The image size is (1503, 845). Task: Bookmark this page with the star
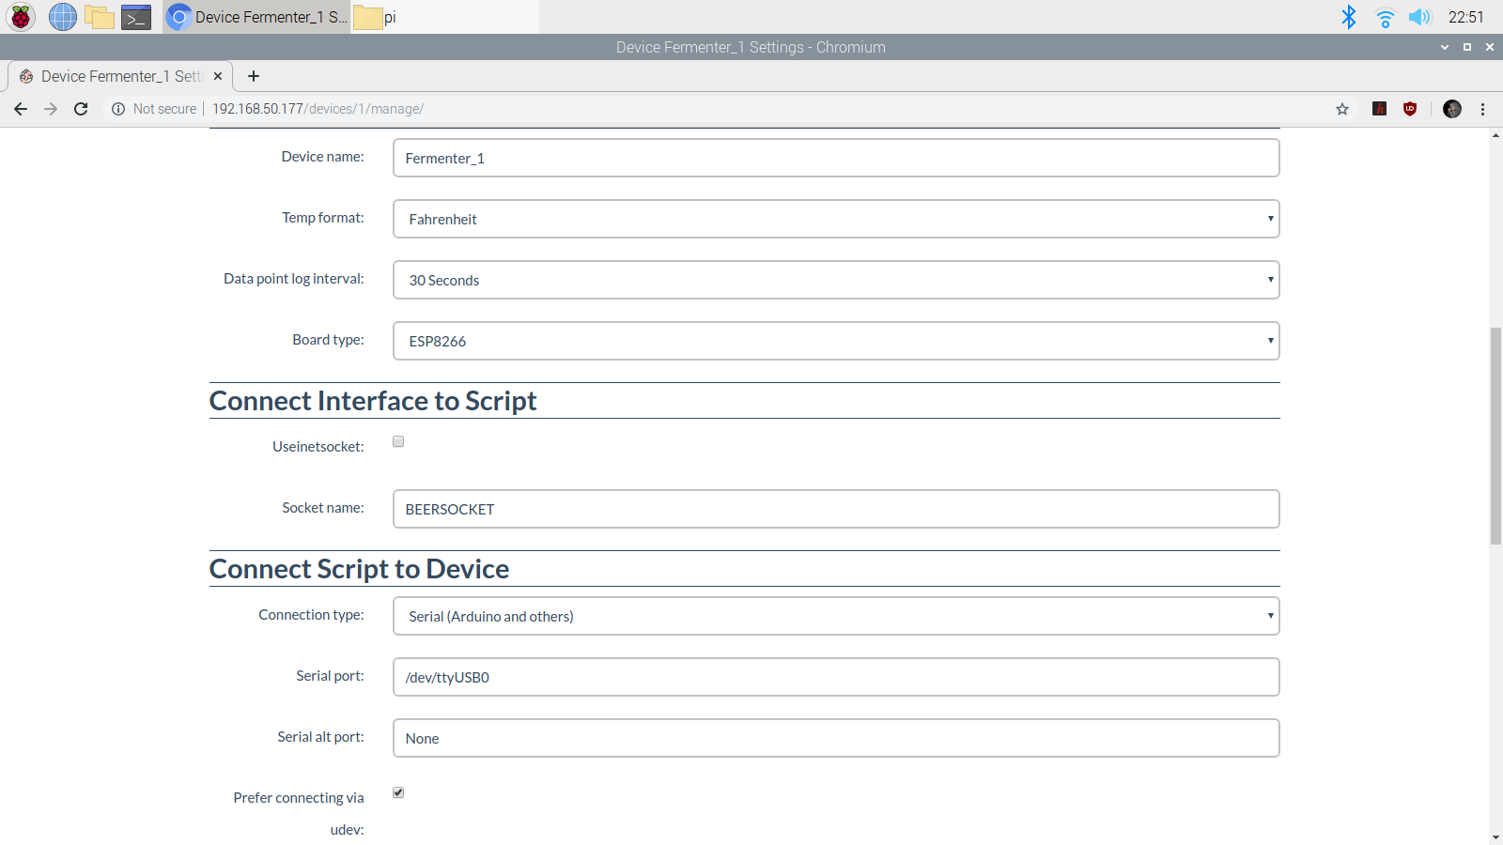pyautogui.click(x=1342, y=109)
